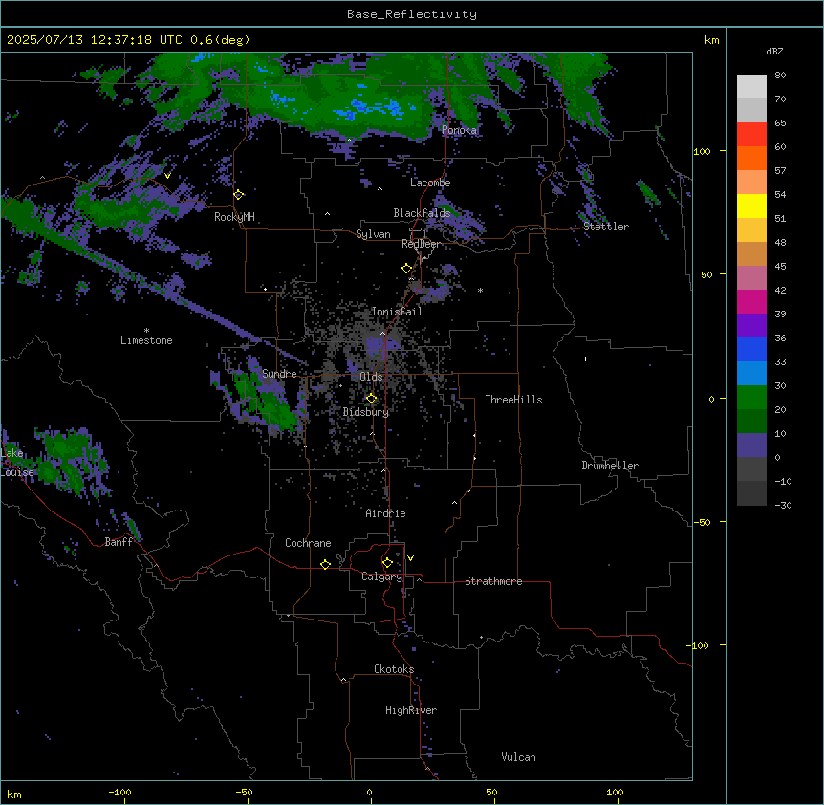Click the Okotoks city label
Image resolution: width=824 pixels, height=805 pixels.
(x=394, y=669)
